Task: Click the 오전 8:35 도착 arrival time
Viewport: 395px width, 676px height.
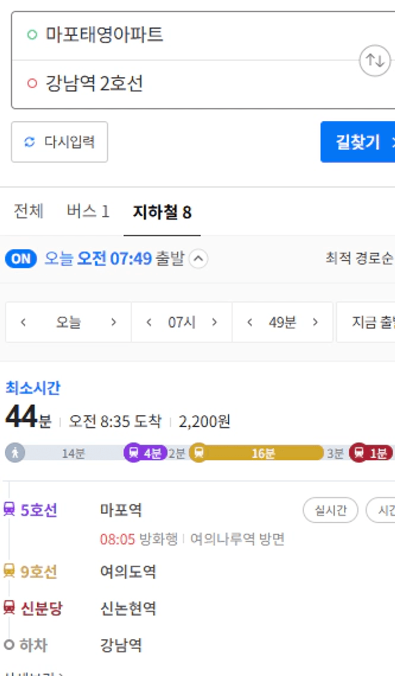Action: tap(115, 422)
